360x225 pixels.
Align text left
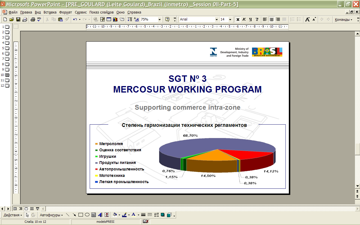point(265,19)
